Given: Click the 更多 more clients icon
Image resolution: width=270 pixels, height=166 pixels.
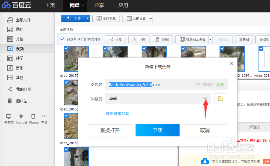Looking at the screenshot, I should [44, 116].
